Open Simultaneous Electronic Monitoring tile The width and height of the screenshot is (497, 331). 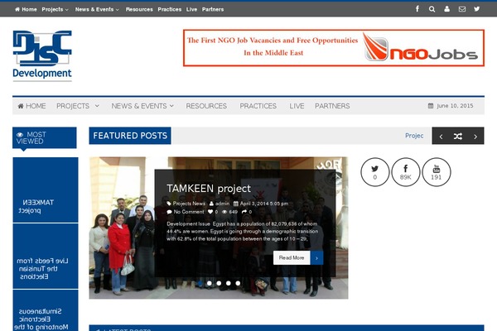click(x=46, y=310)
